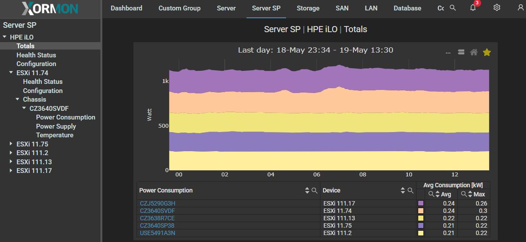The image size is (526, 242).
Task: Open the user account icon
Action: click(520, 8)
